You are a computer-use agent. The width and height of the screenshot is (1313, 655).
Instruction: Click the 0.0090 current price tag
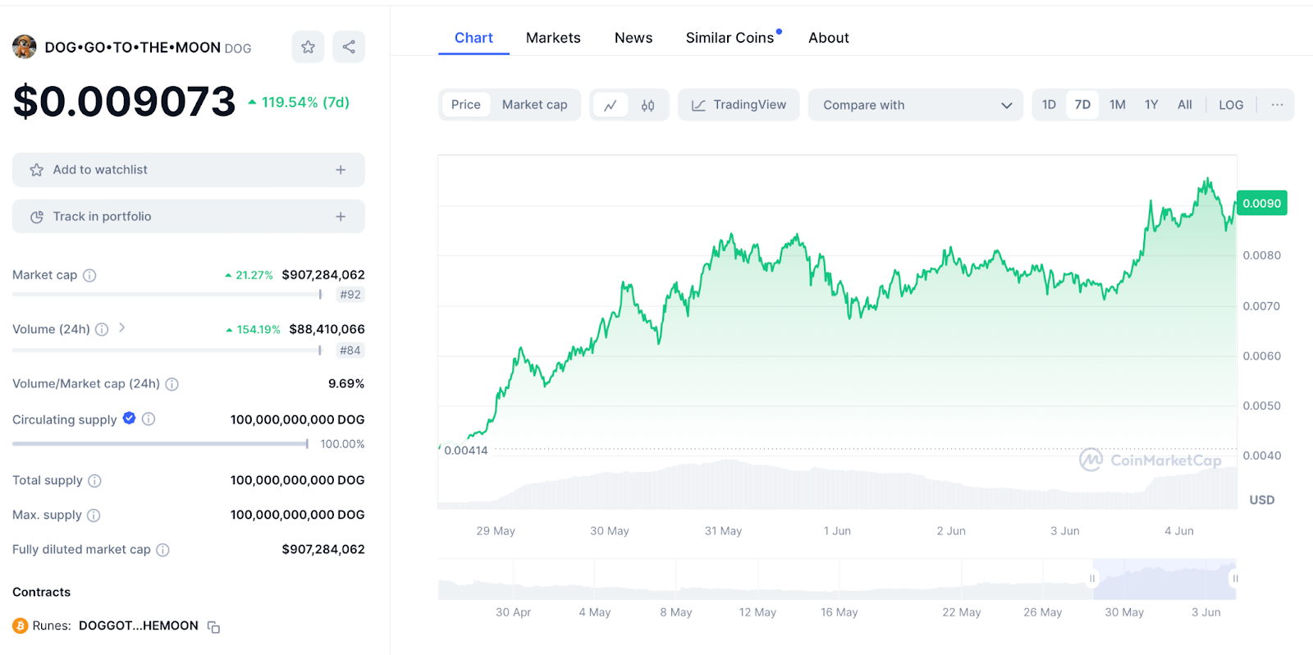tap(1262, 204)
